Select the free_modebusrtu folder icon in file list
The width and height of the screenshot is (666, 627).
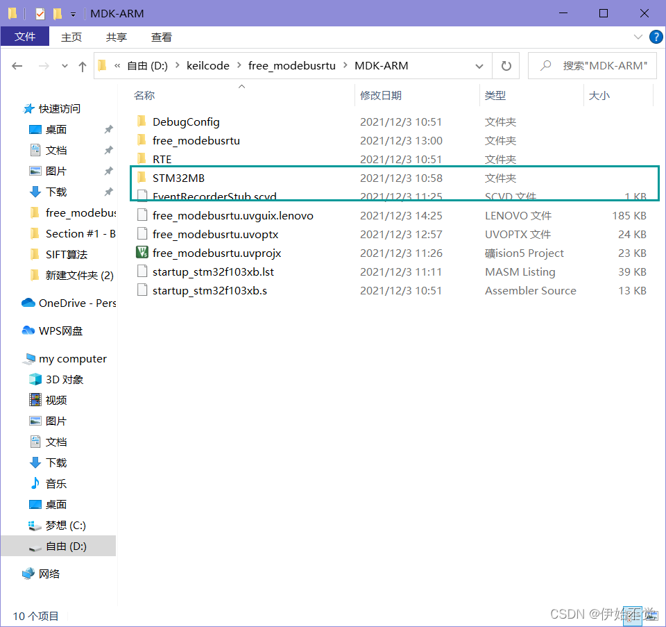[x=142, y=140]
